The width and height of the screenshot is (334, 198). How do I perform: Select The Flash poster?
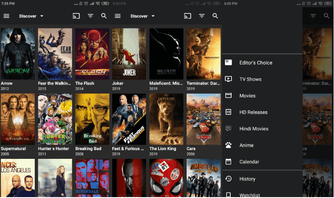tap(92, 54)
